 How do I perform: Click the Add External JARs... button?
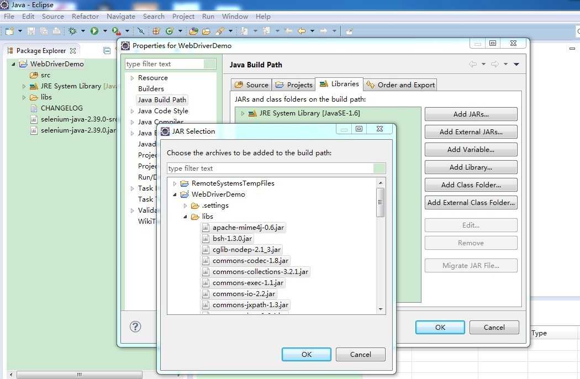tap(471, 131)
